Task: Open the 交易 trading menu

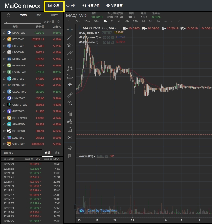Action: (54, 6)
